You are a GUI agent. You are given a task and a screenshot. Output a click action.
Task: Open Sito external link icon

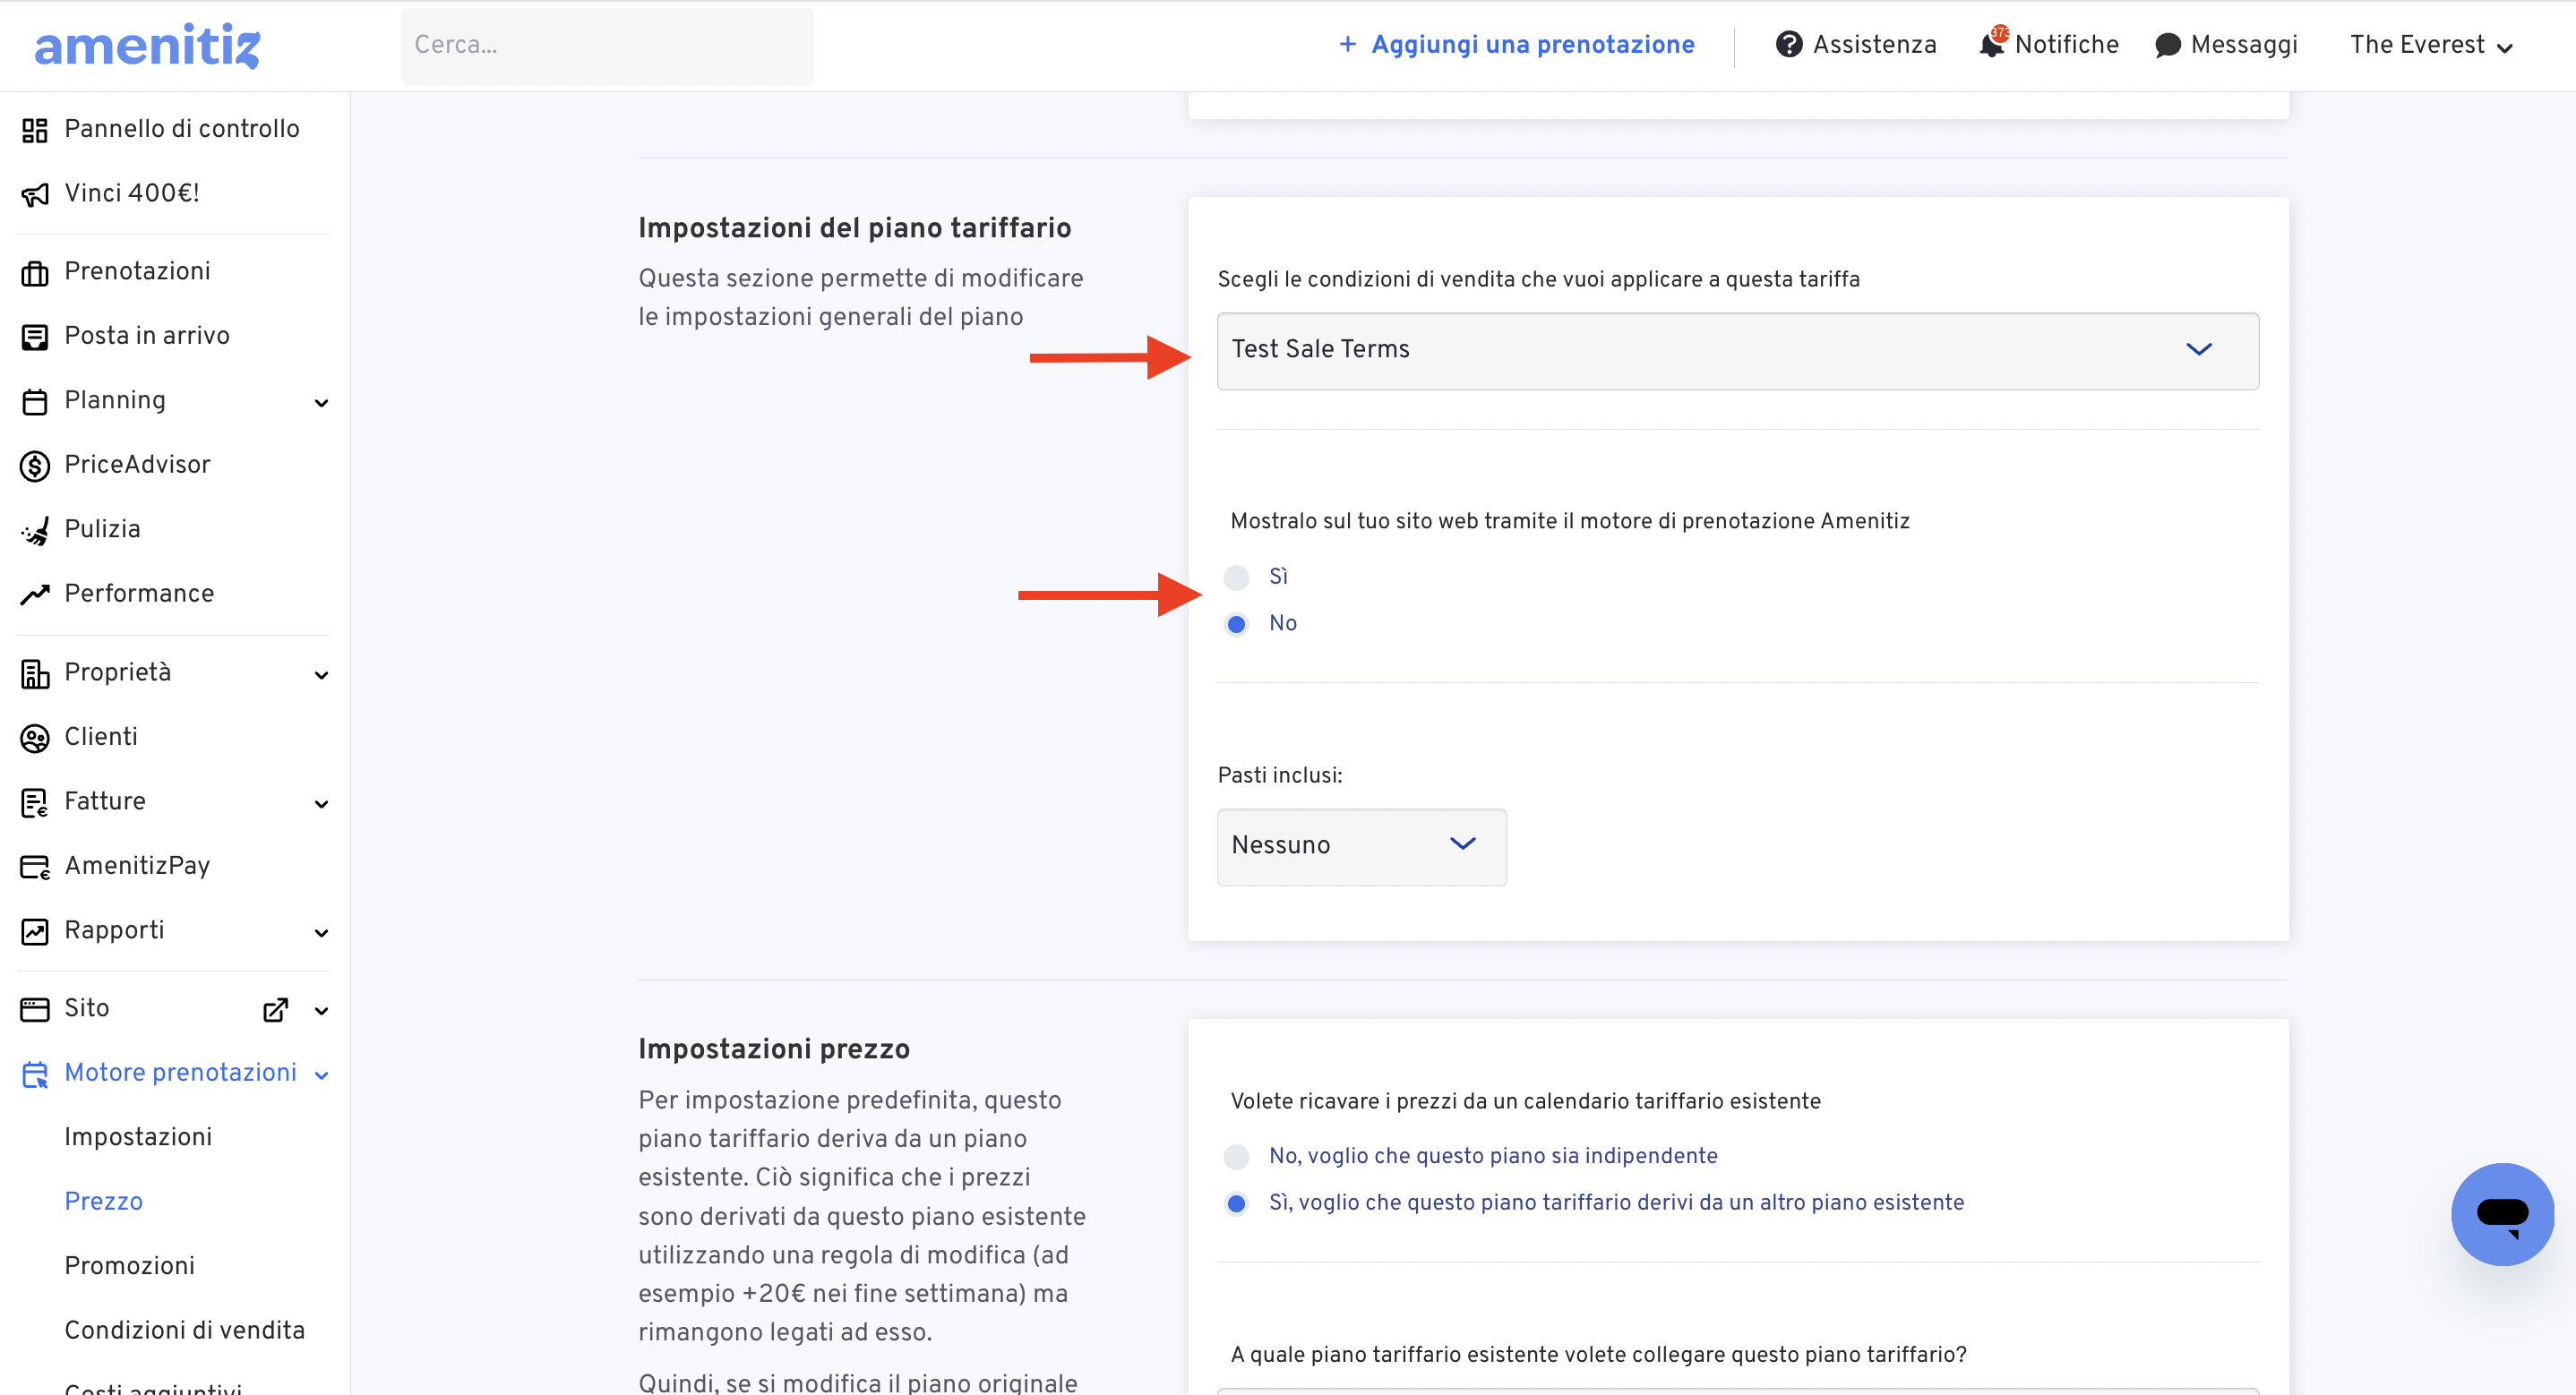tap(275, 1010)
